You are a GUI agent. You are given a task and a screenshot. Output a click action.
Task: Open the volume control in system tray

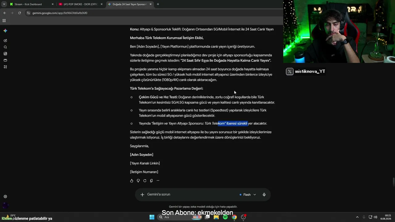tap(376, 217)
